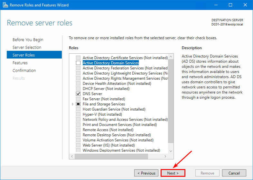Toggle File and Storage Services checkbox

tap(78, 104)
